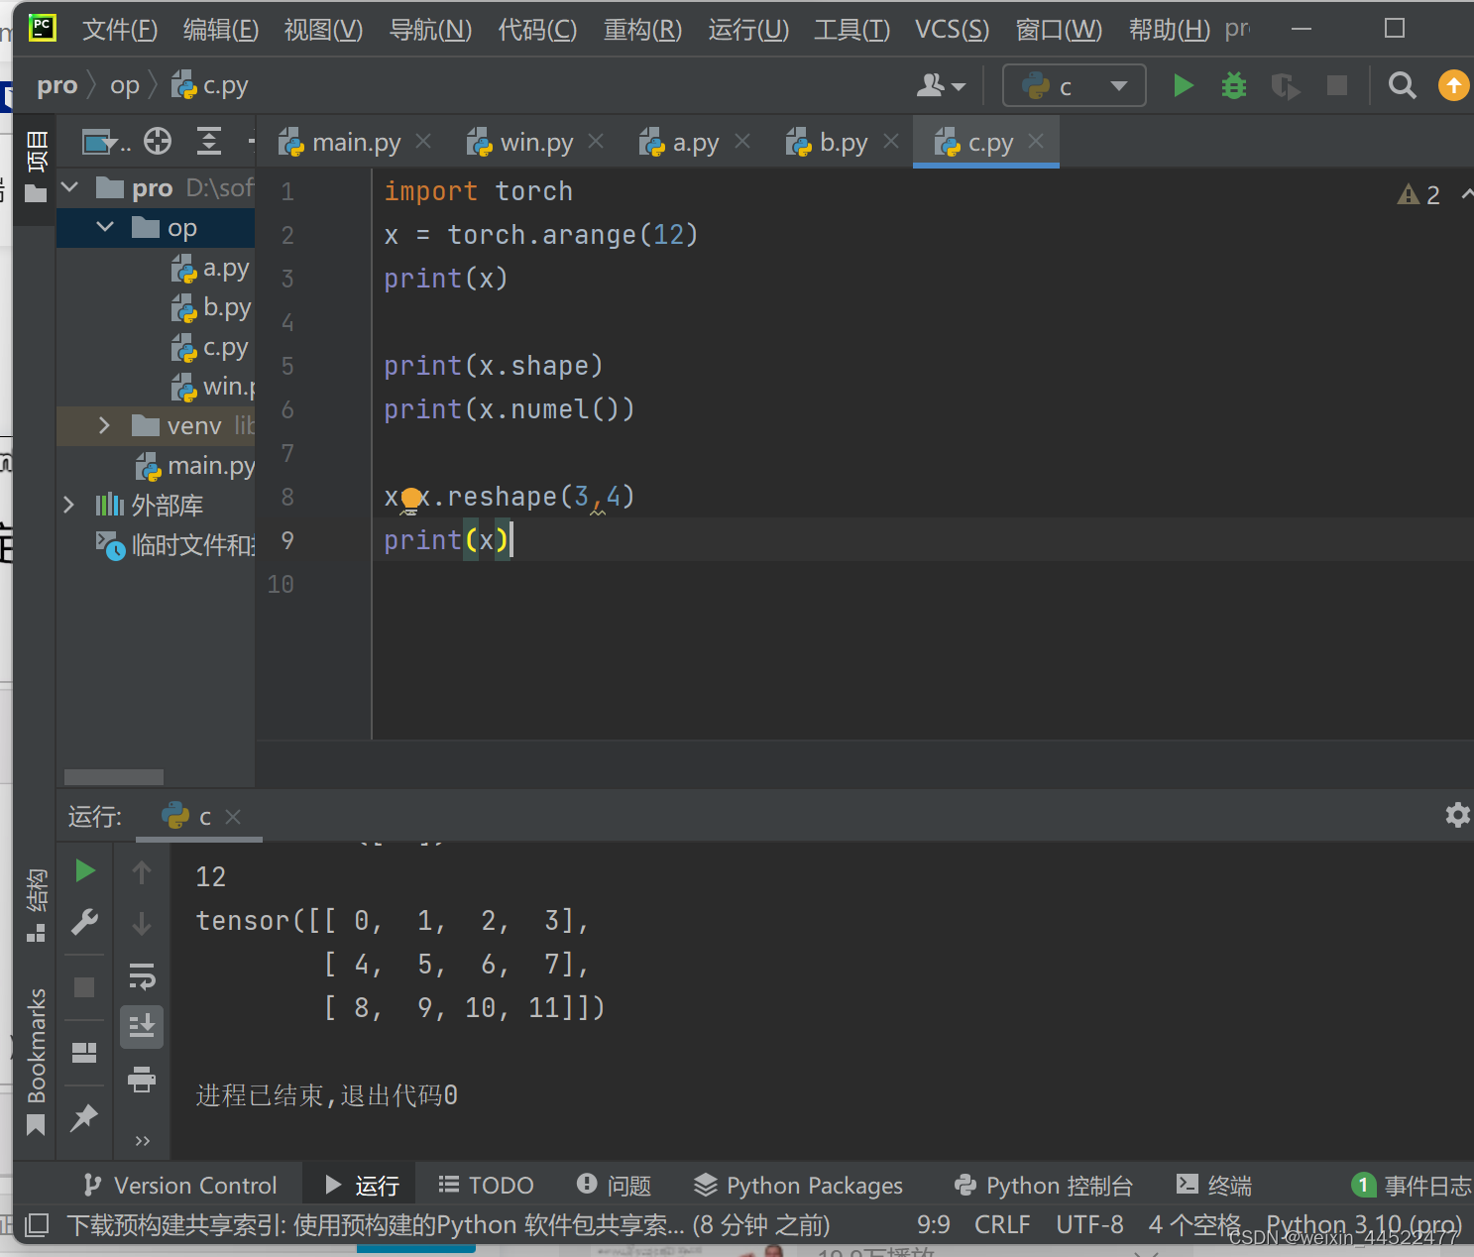Click the orange update arrow icon

pyautogui.click(x=1453, y=85)
